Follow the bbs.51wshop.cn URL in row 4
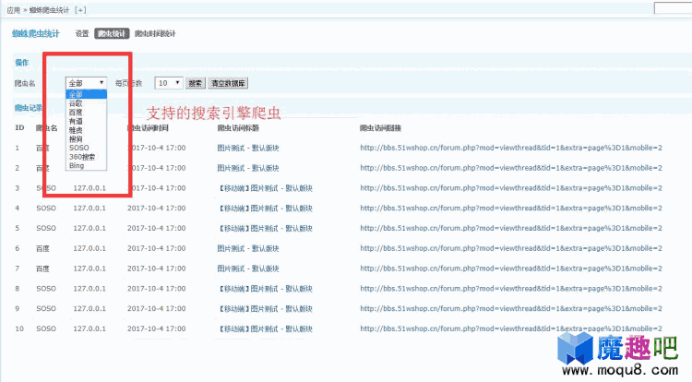Screen dimensions: 692x382 click(x=511, y=209)
